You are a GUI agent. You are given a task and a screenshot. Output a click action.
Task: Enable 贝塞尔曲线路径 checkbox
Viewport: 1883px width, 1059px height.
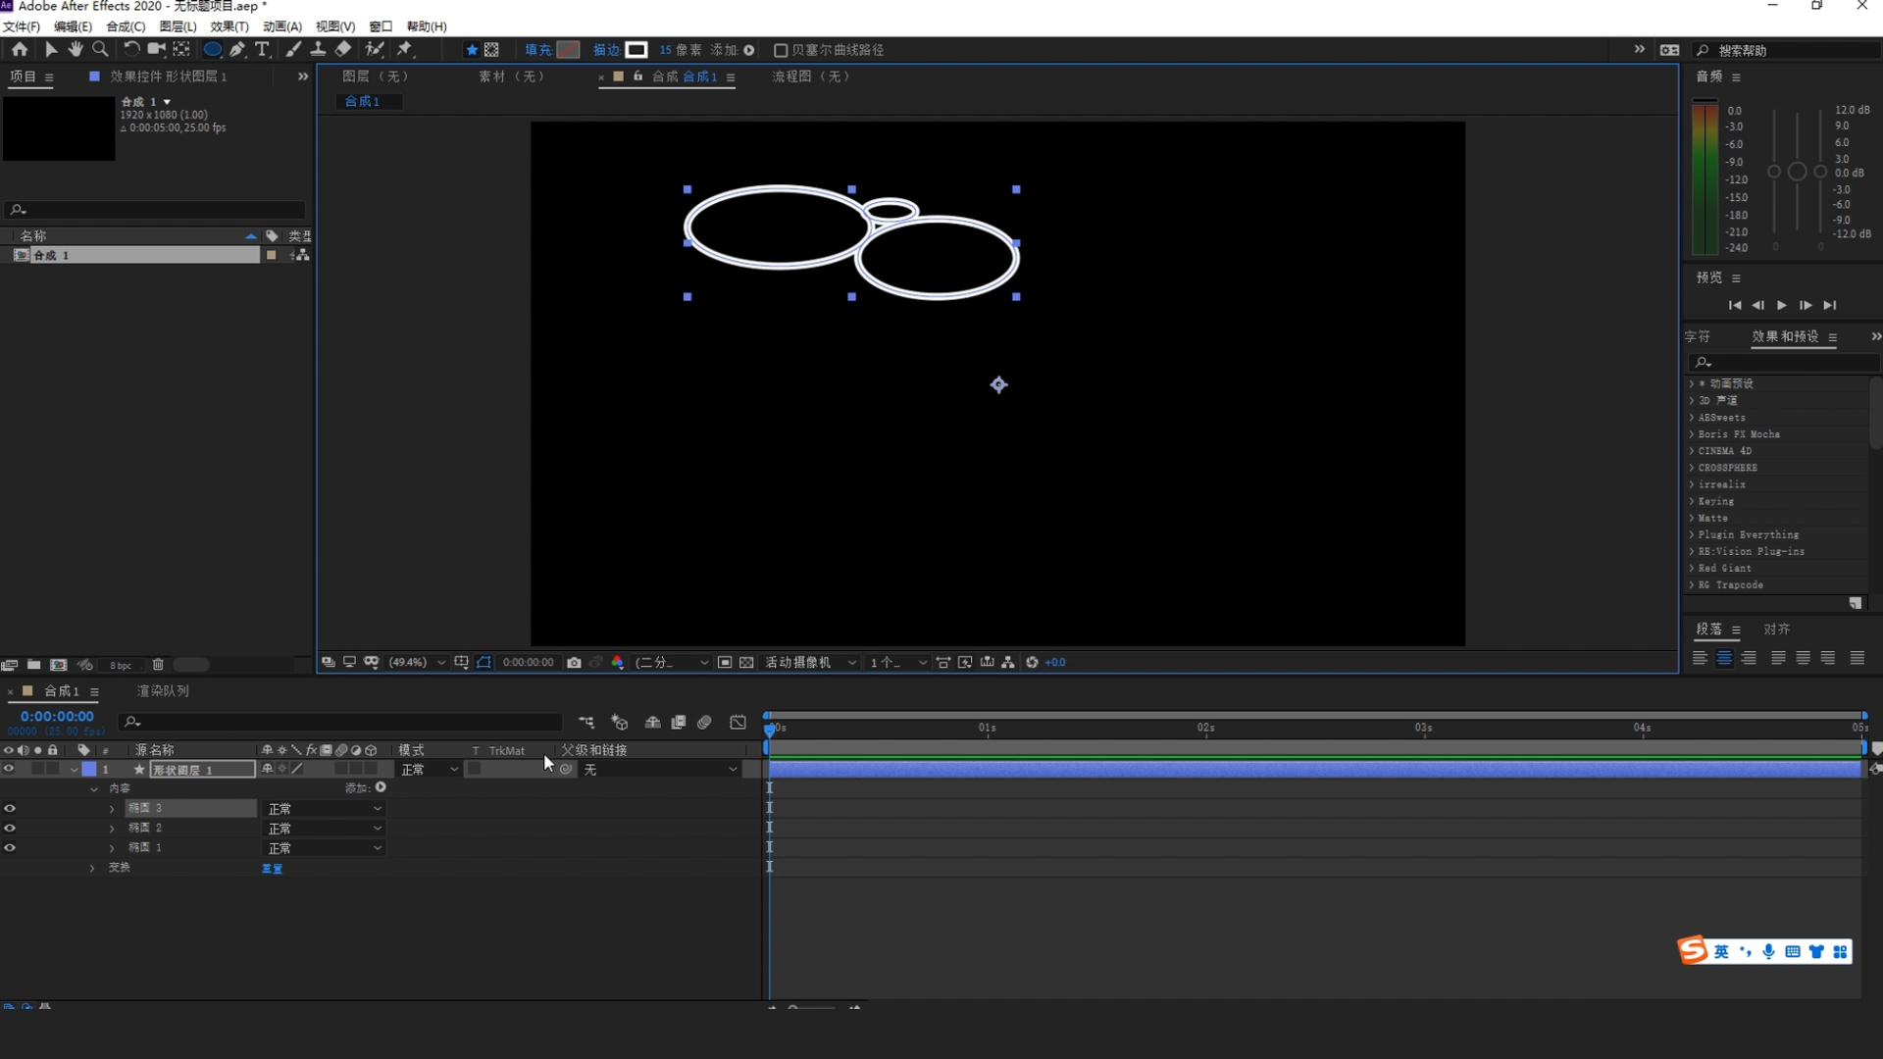[781, 50]
